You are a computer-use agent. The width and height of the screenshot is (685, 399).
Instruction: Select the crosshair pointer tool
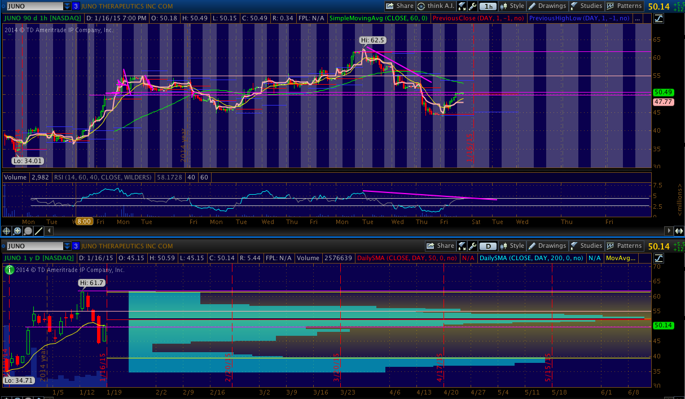7,231
